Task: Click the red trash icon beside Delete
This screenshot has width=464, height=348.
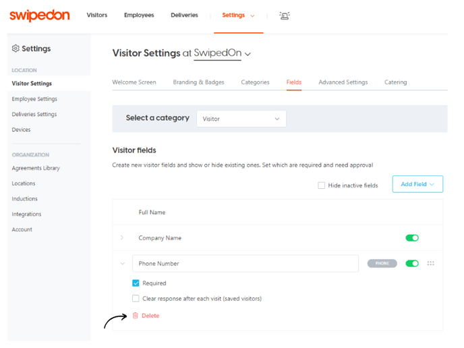Action: (136, 316)
